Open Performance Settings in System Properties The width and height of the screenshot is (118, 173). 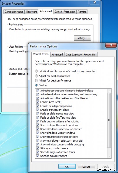pyautogui.click(x=82, y=38)
